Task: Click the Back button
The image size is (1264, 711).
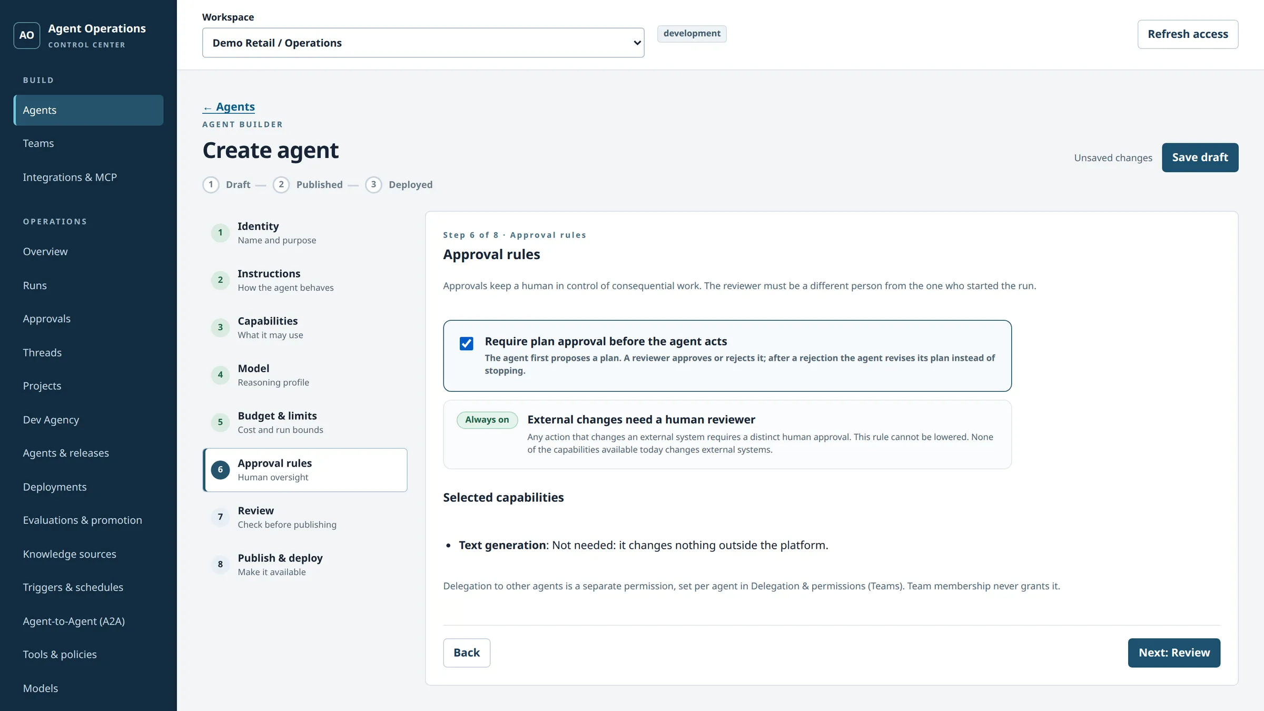Action: point(467,653)
